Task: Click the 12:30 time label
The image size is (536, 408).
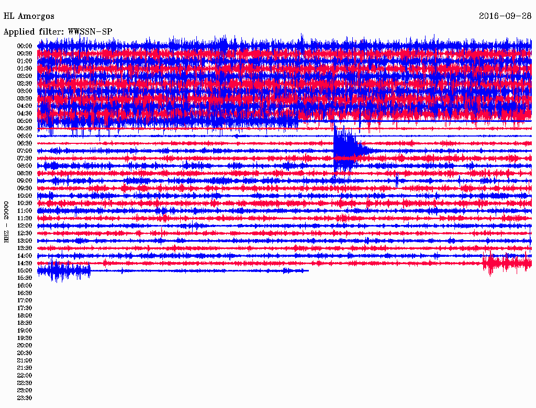Action: tap(25, 233)
